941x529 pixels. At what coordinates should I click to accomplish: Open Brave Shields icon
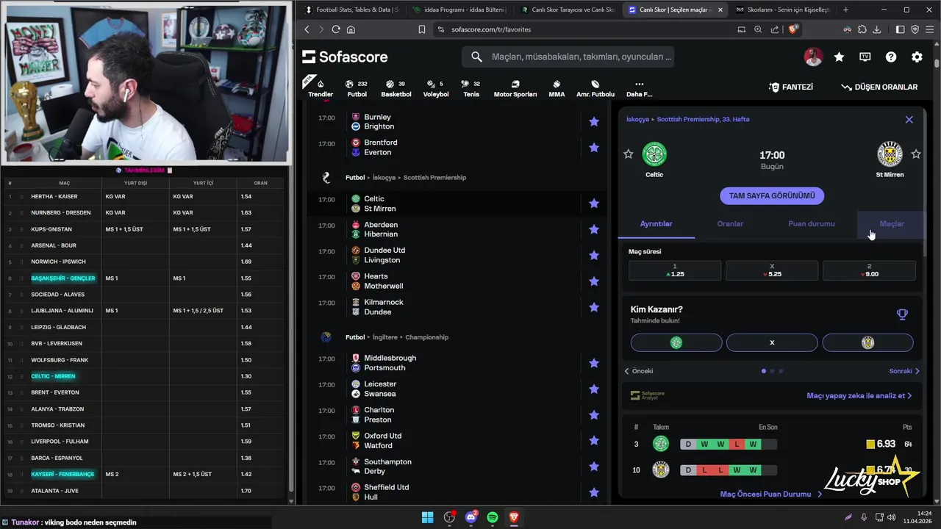793,29
